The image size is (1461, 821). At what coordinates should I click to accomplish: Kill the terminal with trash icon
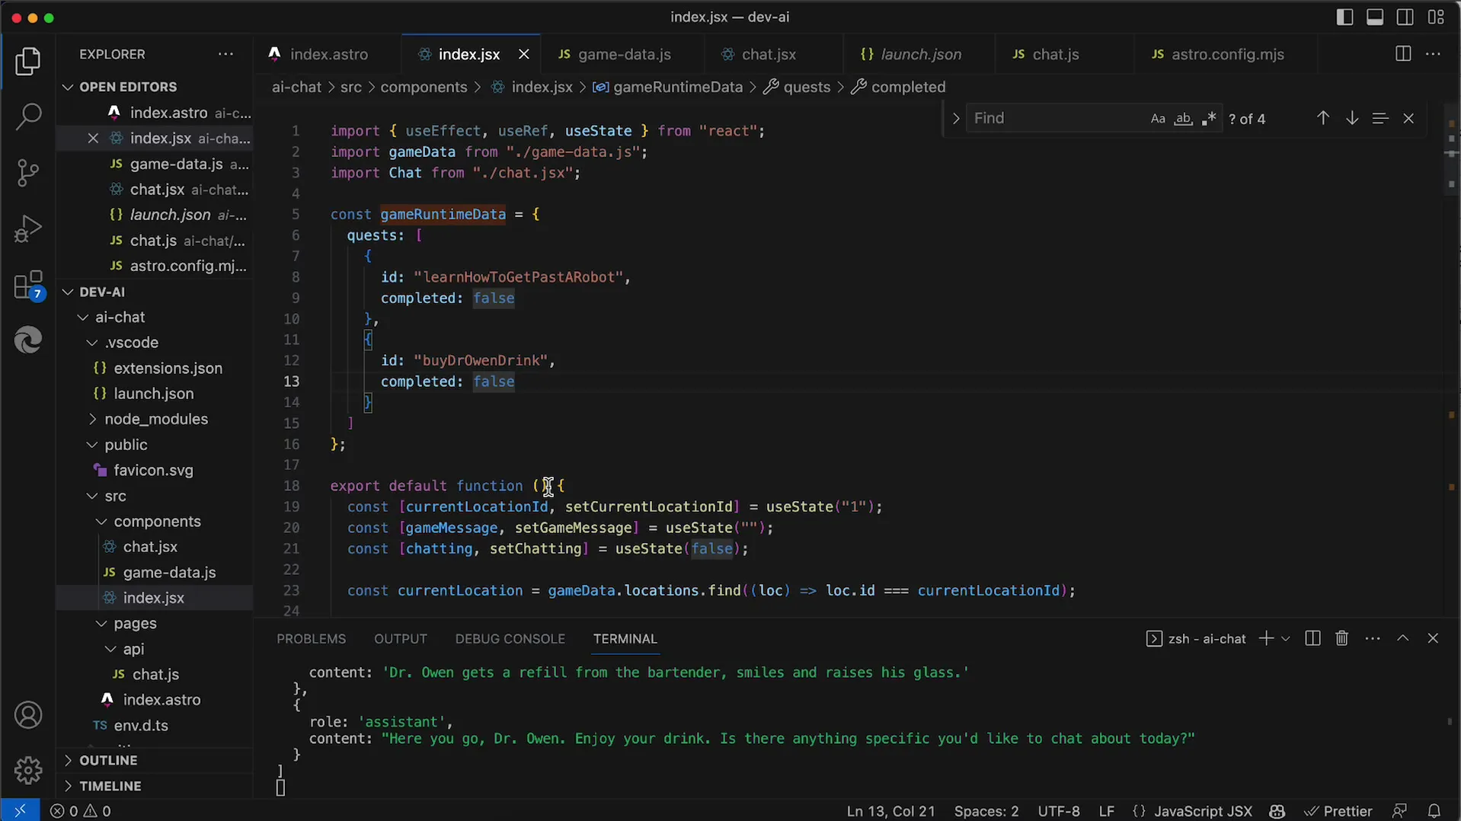(1342, 638)
